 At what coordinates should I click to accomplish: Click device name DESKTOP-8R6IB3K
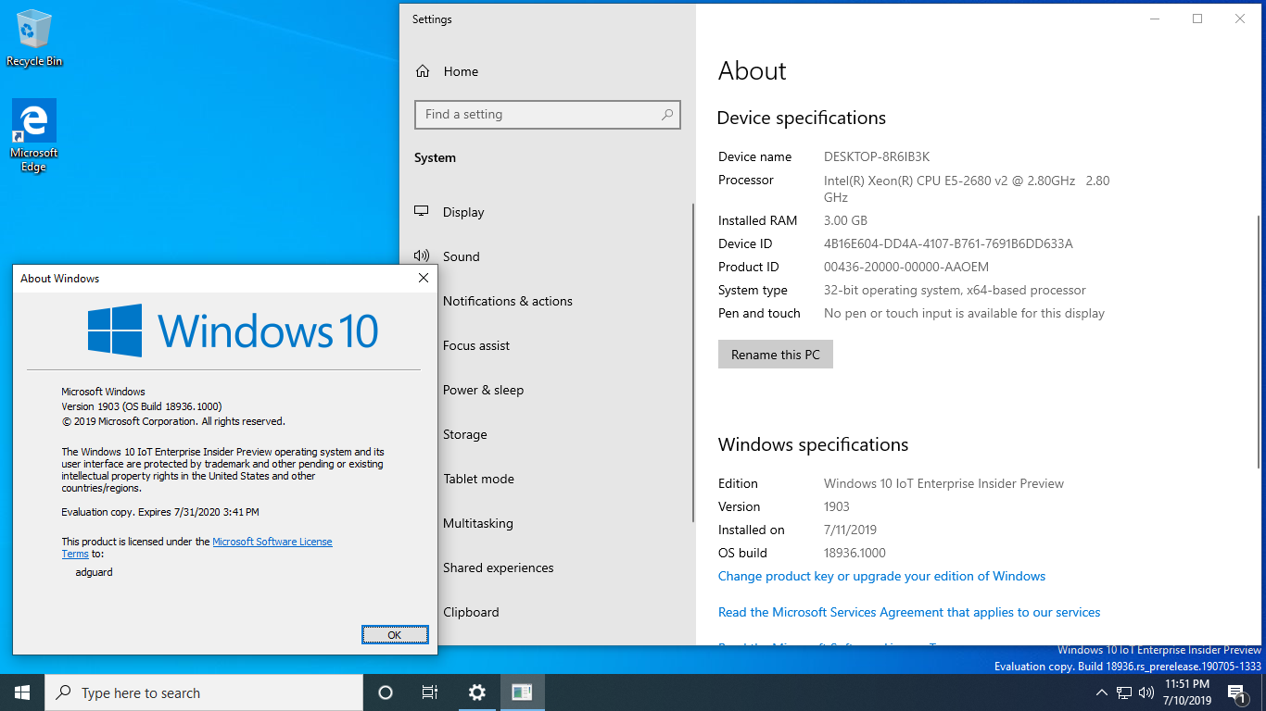(877, 156)
